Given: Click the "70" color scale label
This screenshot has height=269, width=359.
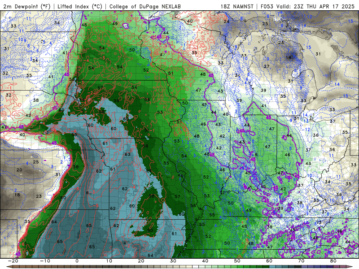Looking at the screenshot, I should point(301,261).
